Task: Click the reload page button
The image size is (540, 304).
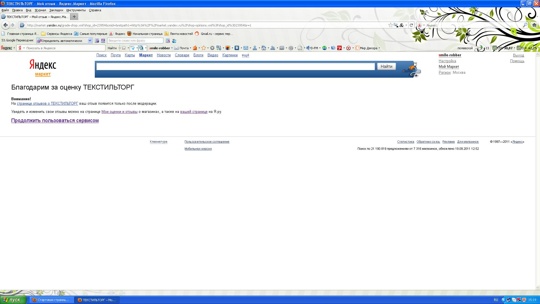Action: click(x=411, y=25)
